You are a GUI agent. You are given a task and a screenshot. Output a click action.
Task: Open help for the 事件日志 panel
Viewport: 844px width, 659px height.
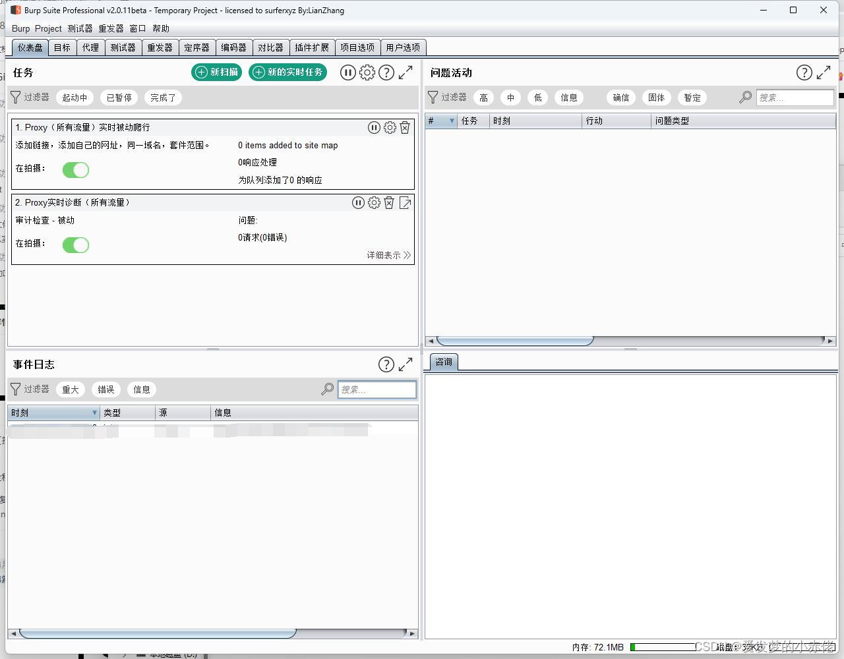pos(386,364)
